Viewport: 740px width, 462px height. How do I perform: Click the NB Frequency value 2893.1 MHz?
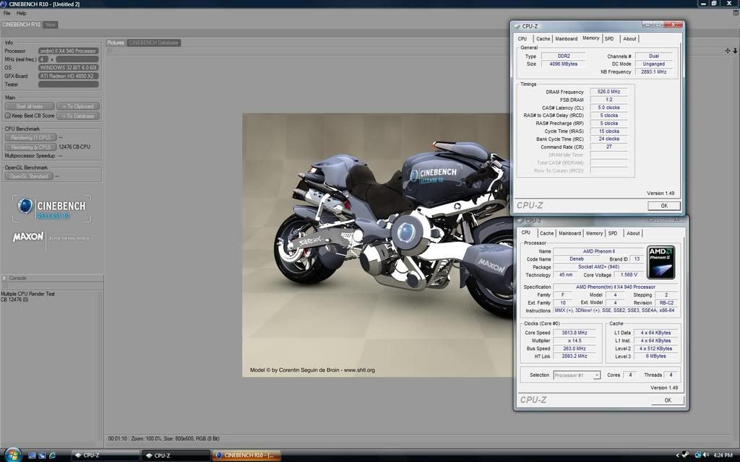point(653,72)
